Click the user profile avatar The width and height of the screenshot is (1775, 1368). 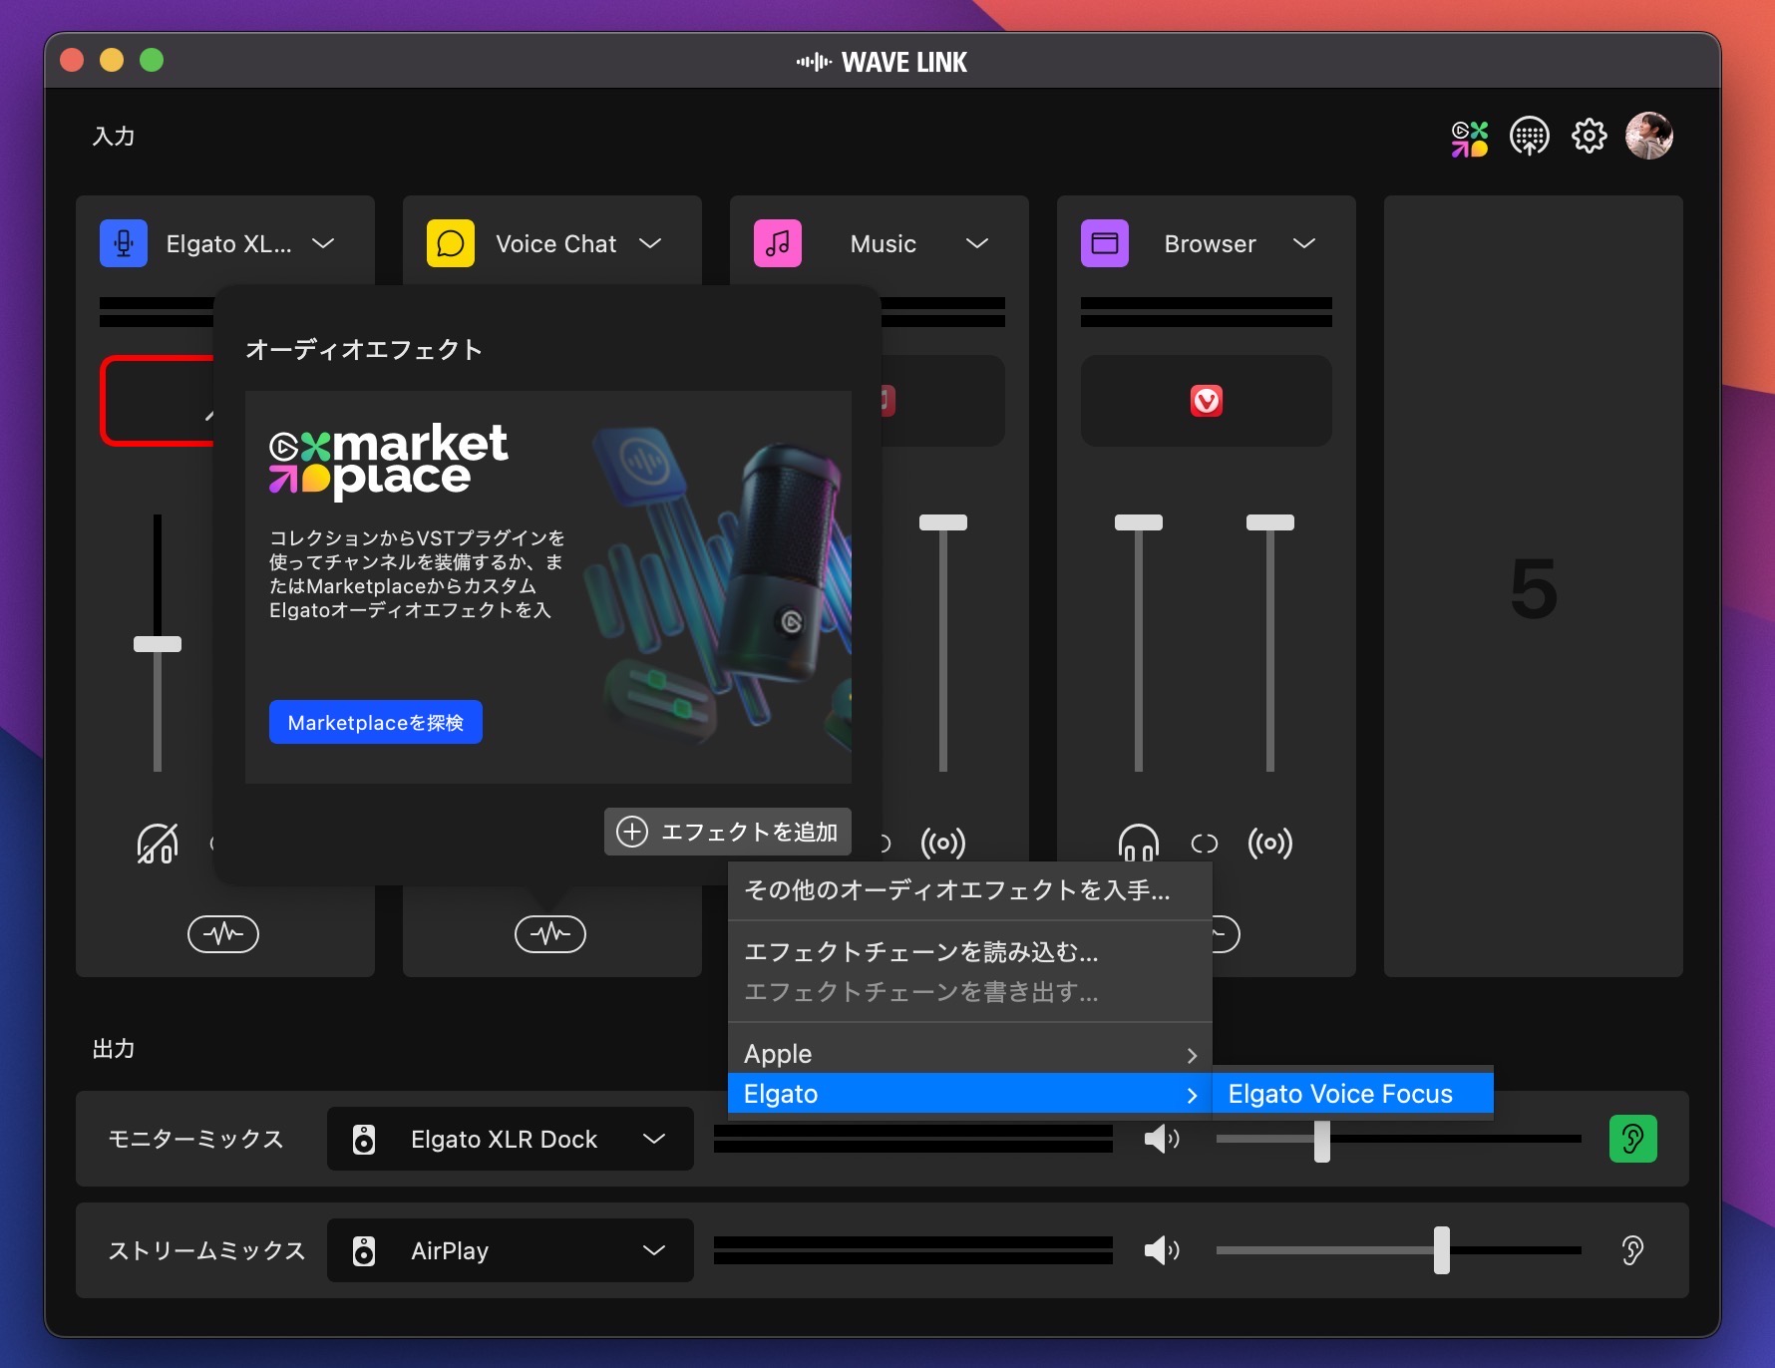tap(1648, 136)
